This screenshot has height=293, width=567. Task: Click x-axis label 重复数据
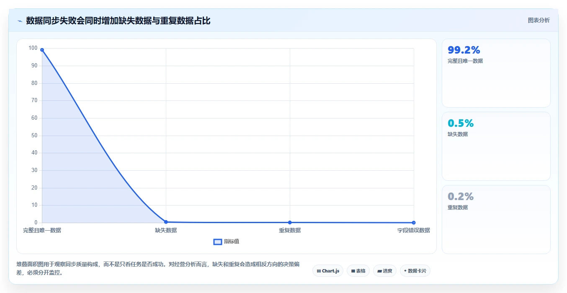click(290, 230)
